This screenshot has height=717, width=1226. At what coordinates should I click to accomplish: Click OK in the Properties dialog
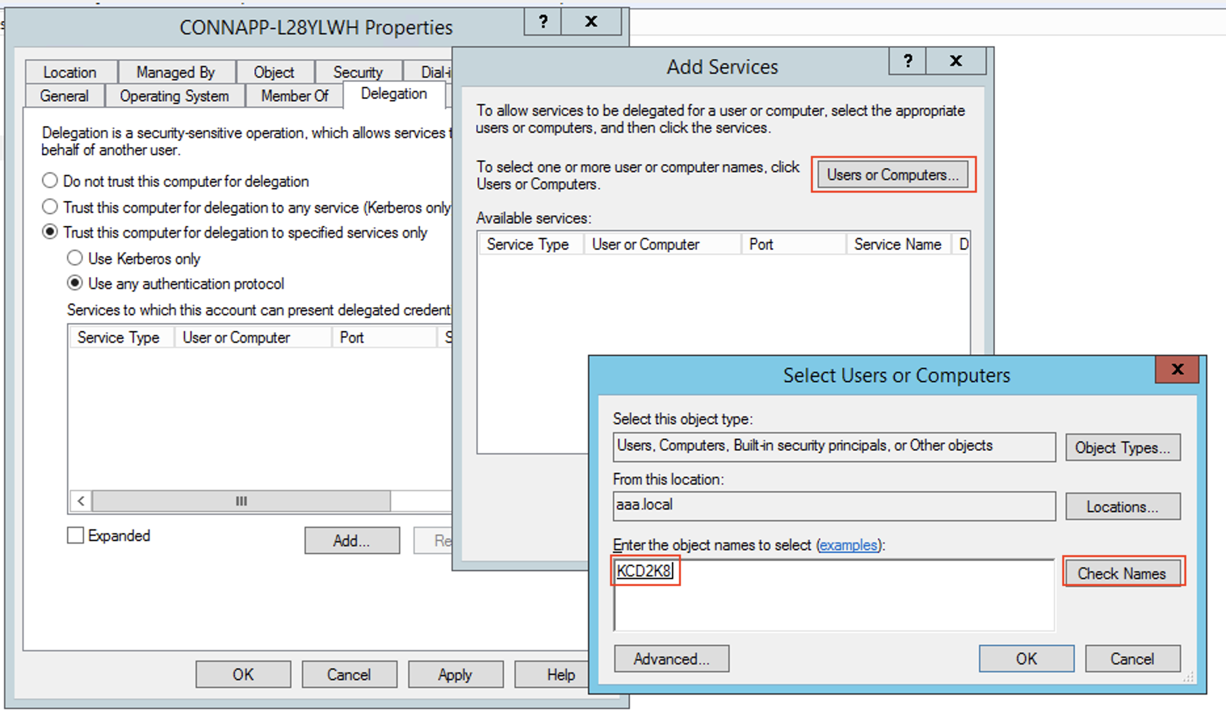pyautogui.click(x=243, y=674)
